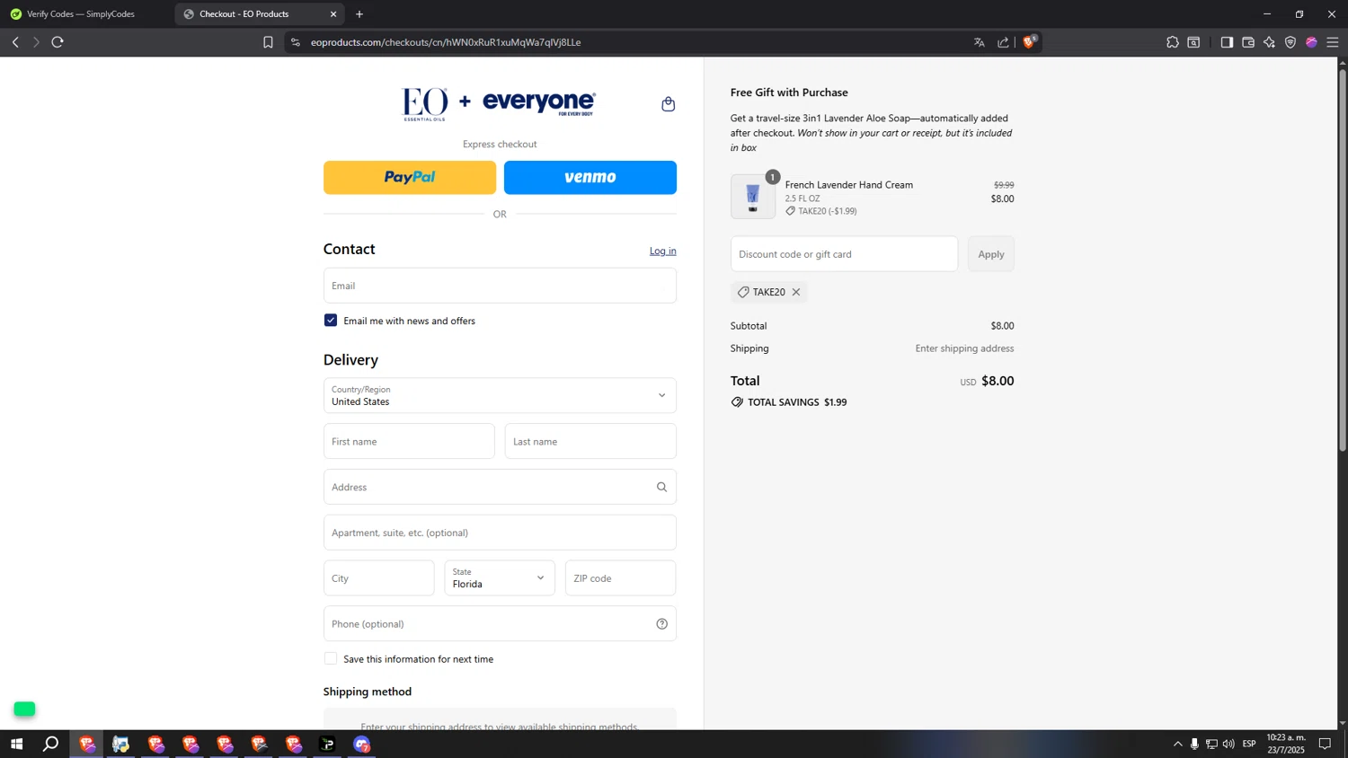Open the site settings icon in address bar

[296, 42]
